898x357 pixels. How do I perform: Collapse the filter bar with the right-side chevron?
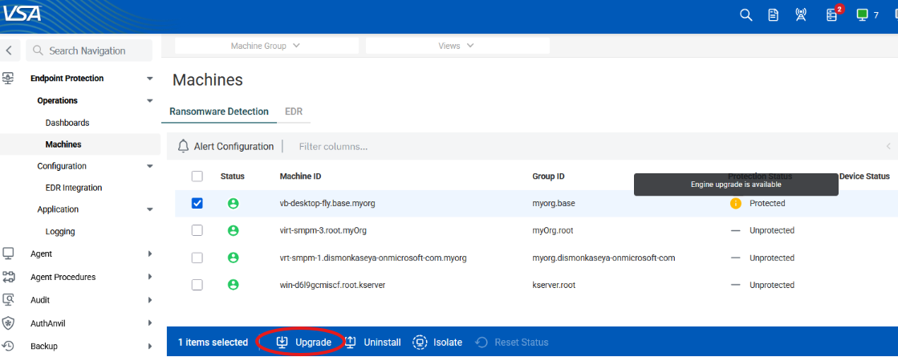coord(888,147)
